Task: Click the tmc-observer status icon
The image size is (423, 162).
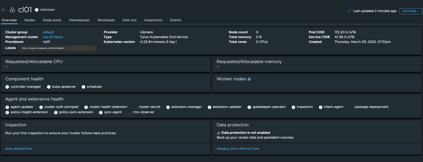Action: (x=129, y=112)
